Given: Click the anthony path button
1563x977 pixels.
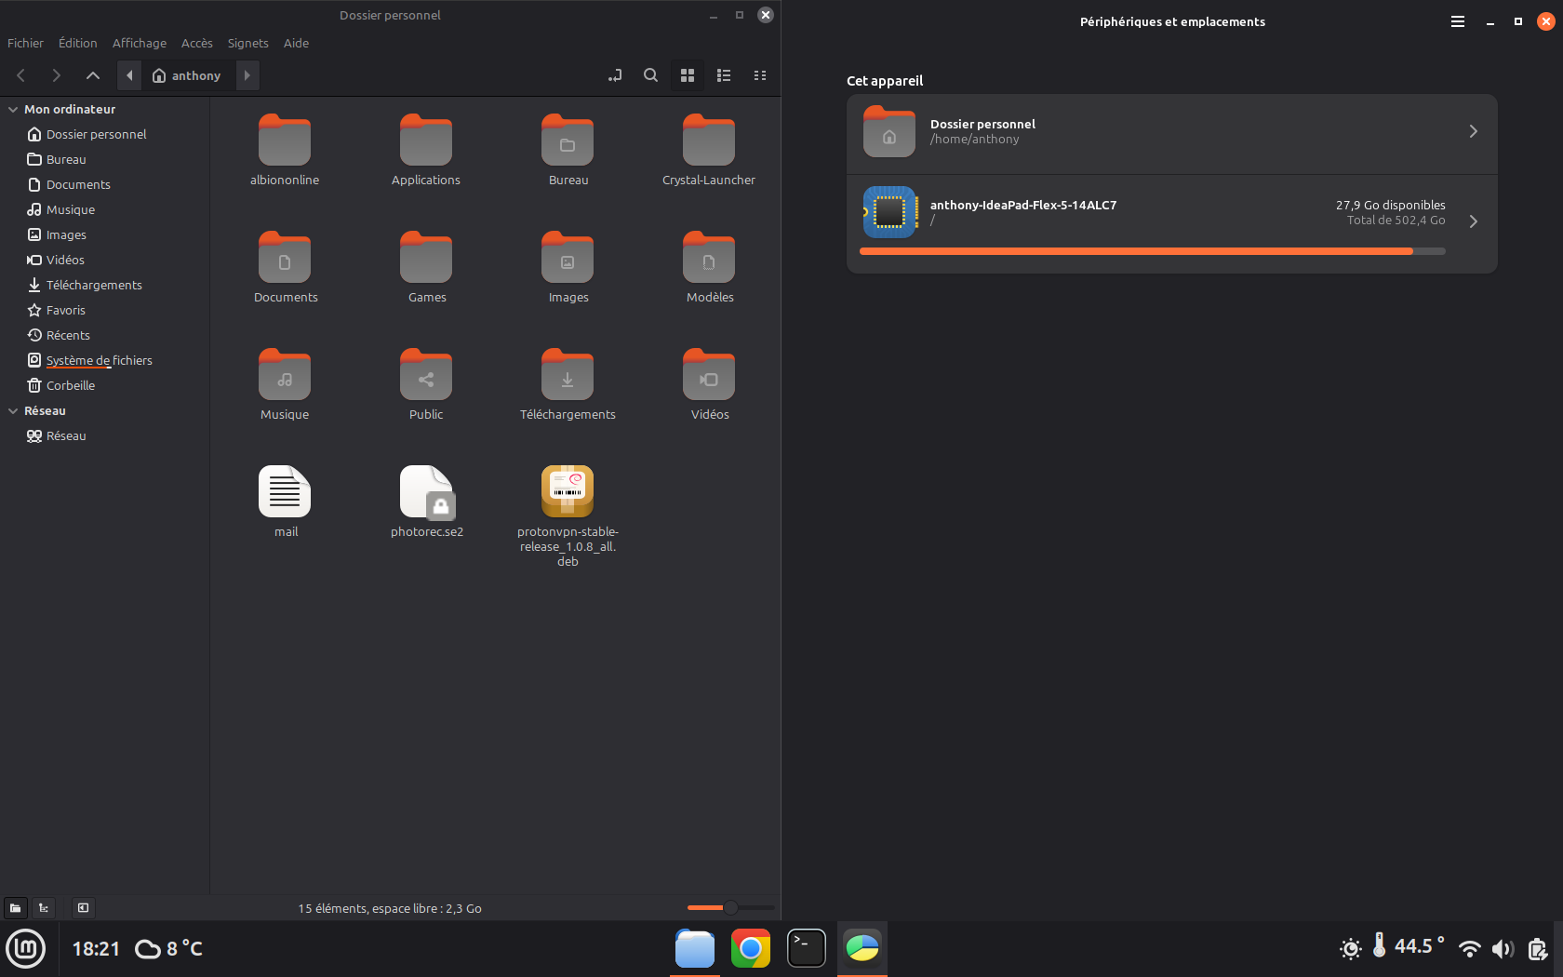Looking at the screenshot, I should point(187,75).
